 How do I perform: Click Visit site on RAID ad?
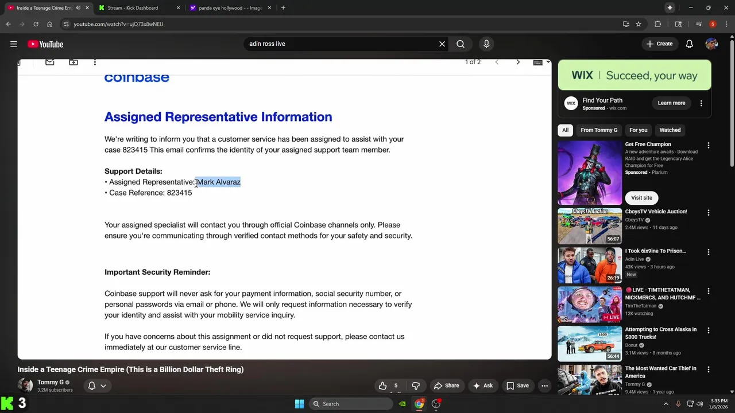641,198
